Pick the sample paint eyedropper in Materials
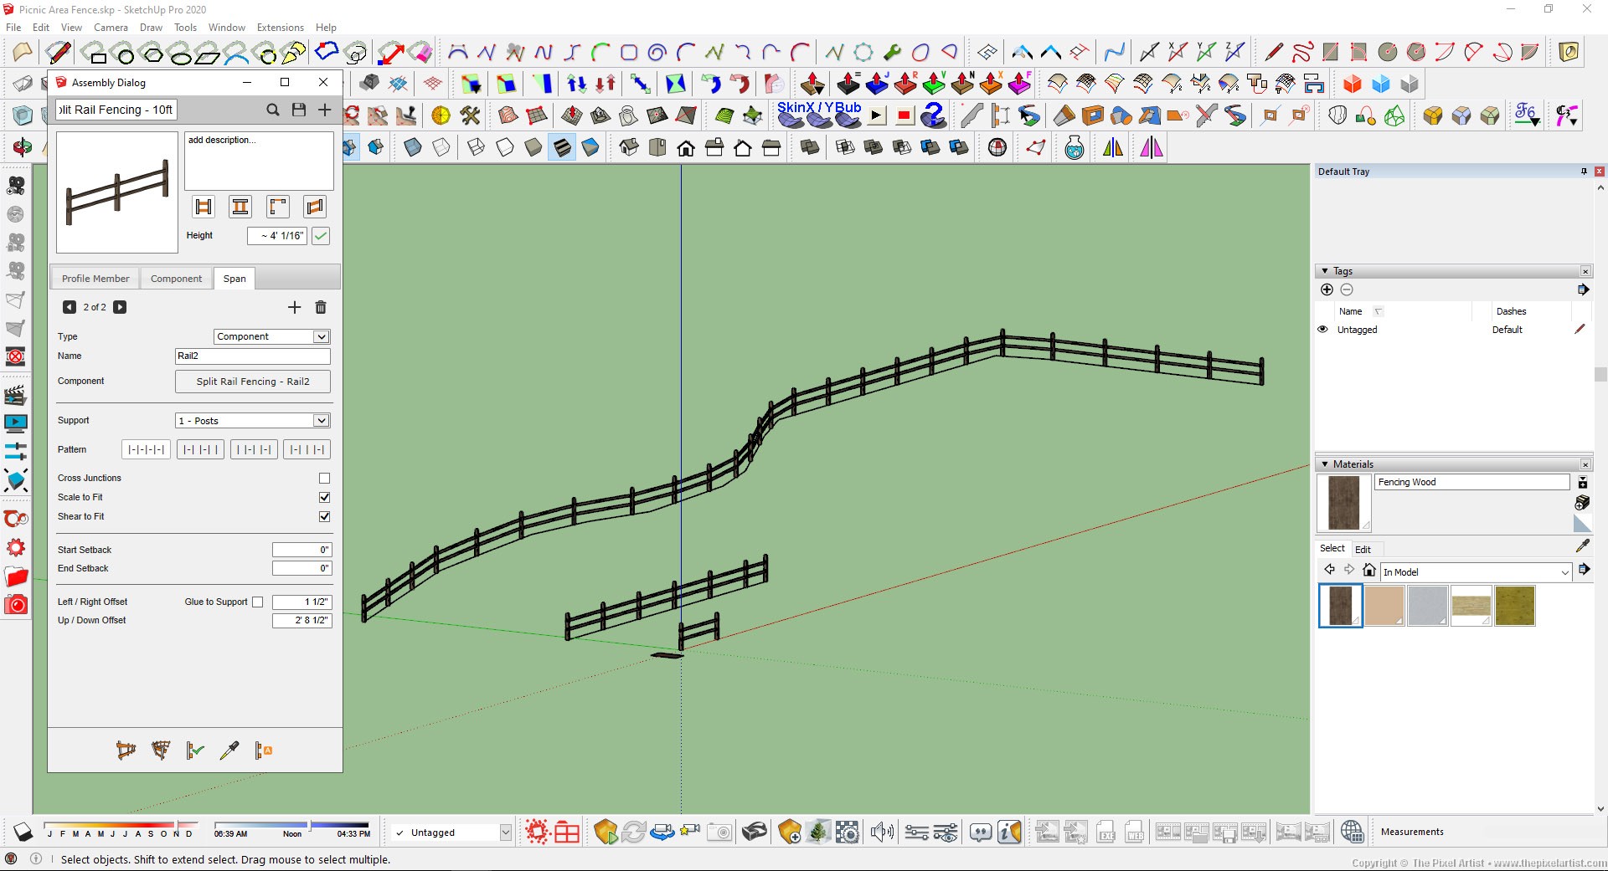The width and height of the screenshot is (1608, 871). click(1582, 546)
